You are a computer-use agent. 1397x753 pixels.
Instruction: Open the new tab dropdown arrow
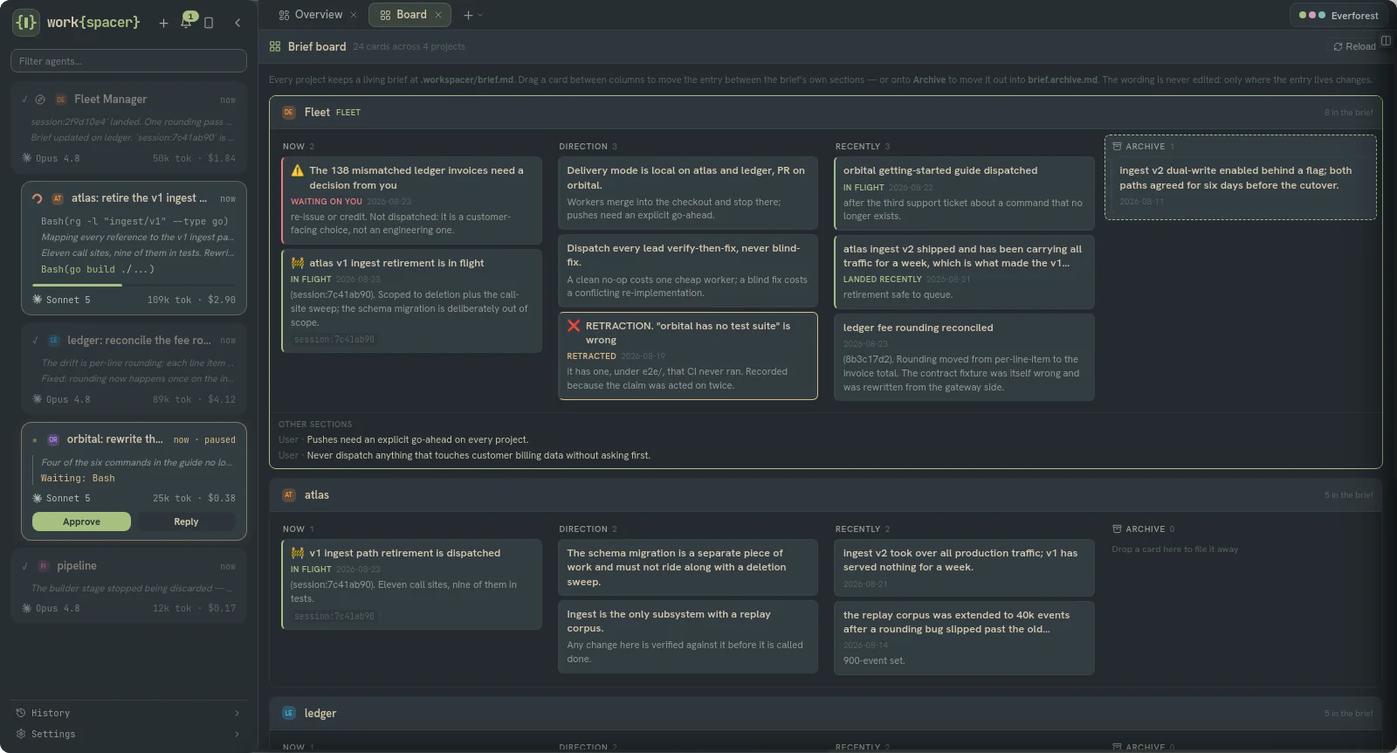click(x=480, y=15)
